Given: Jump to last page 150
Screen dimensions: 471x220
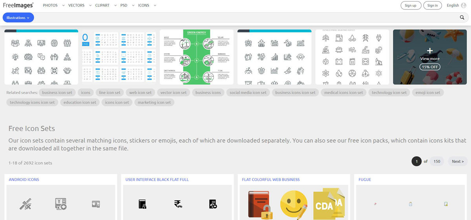Looking at the screenshot, I should [437, 161].
